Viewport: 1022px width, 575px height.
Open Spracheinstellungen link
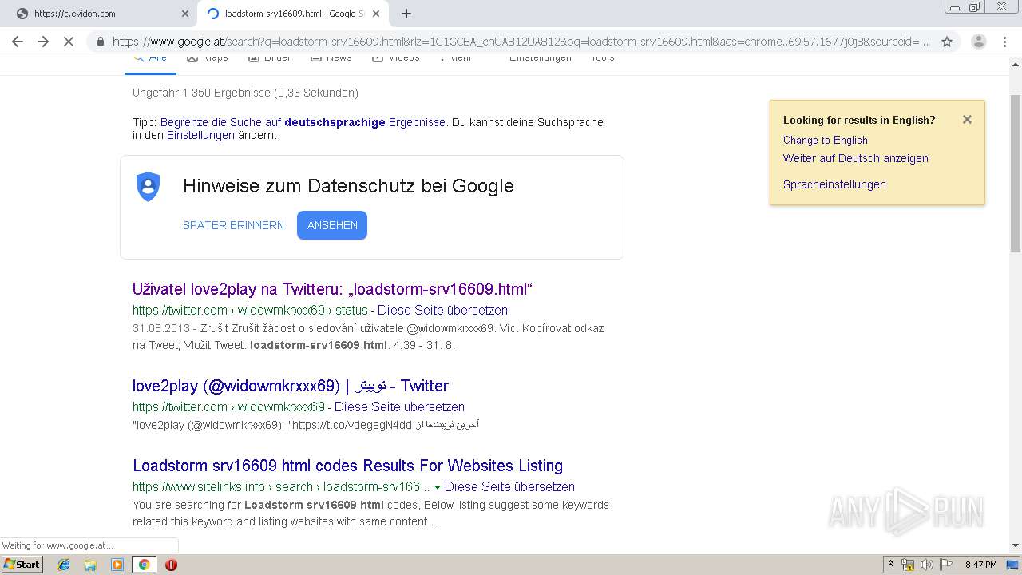tap(834, 184)
